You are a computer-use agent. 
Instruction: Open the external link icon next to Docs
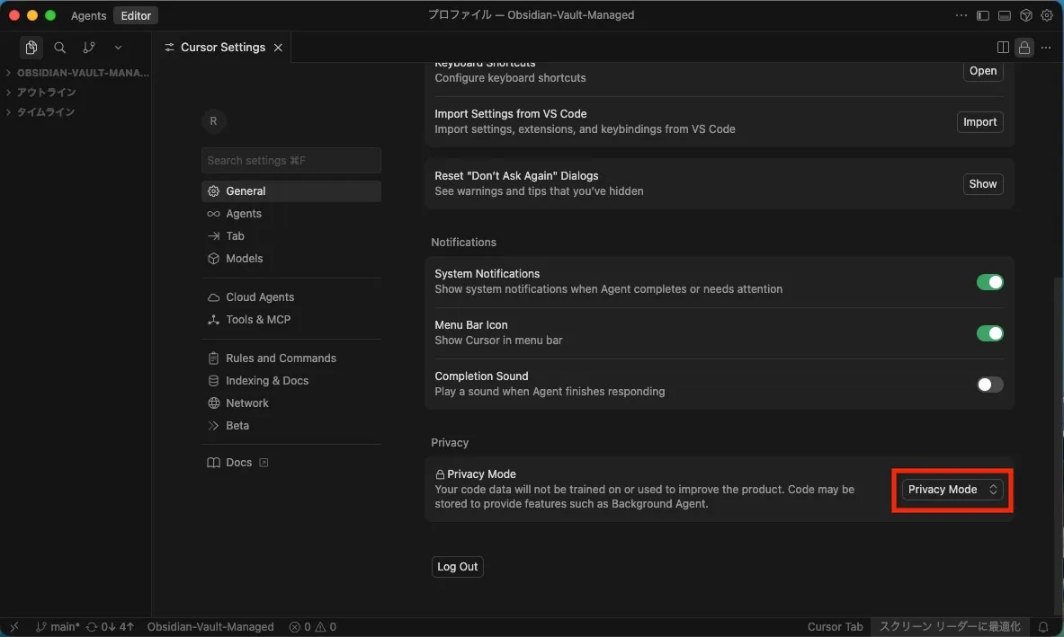[262, 462]
